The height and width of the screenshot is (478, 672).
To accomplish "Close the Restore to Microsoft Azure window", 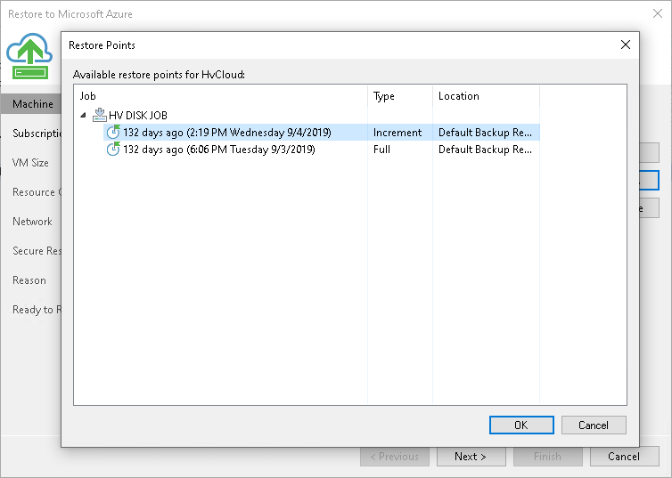I will [658, 13].
